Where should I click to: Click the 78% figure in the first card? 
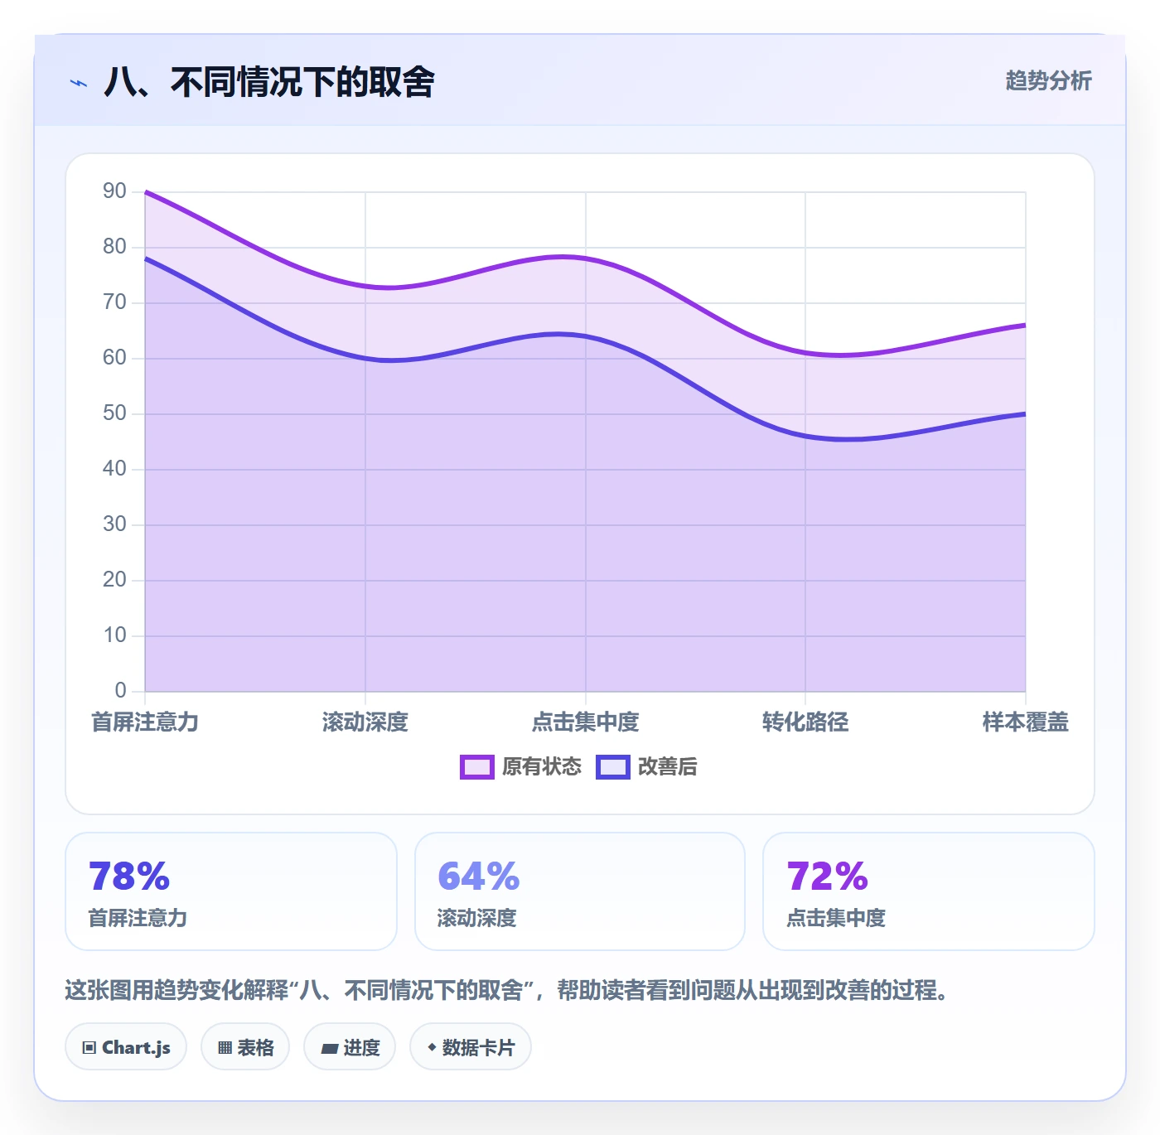click(129, 877)
